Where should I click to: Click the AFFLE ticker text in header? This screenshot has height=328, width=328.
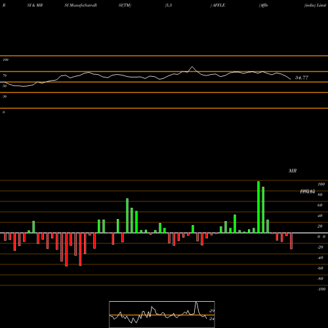tap(218, 5)
